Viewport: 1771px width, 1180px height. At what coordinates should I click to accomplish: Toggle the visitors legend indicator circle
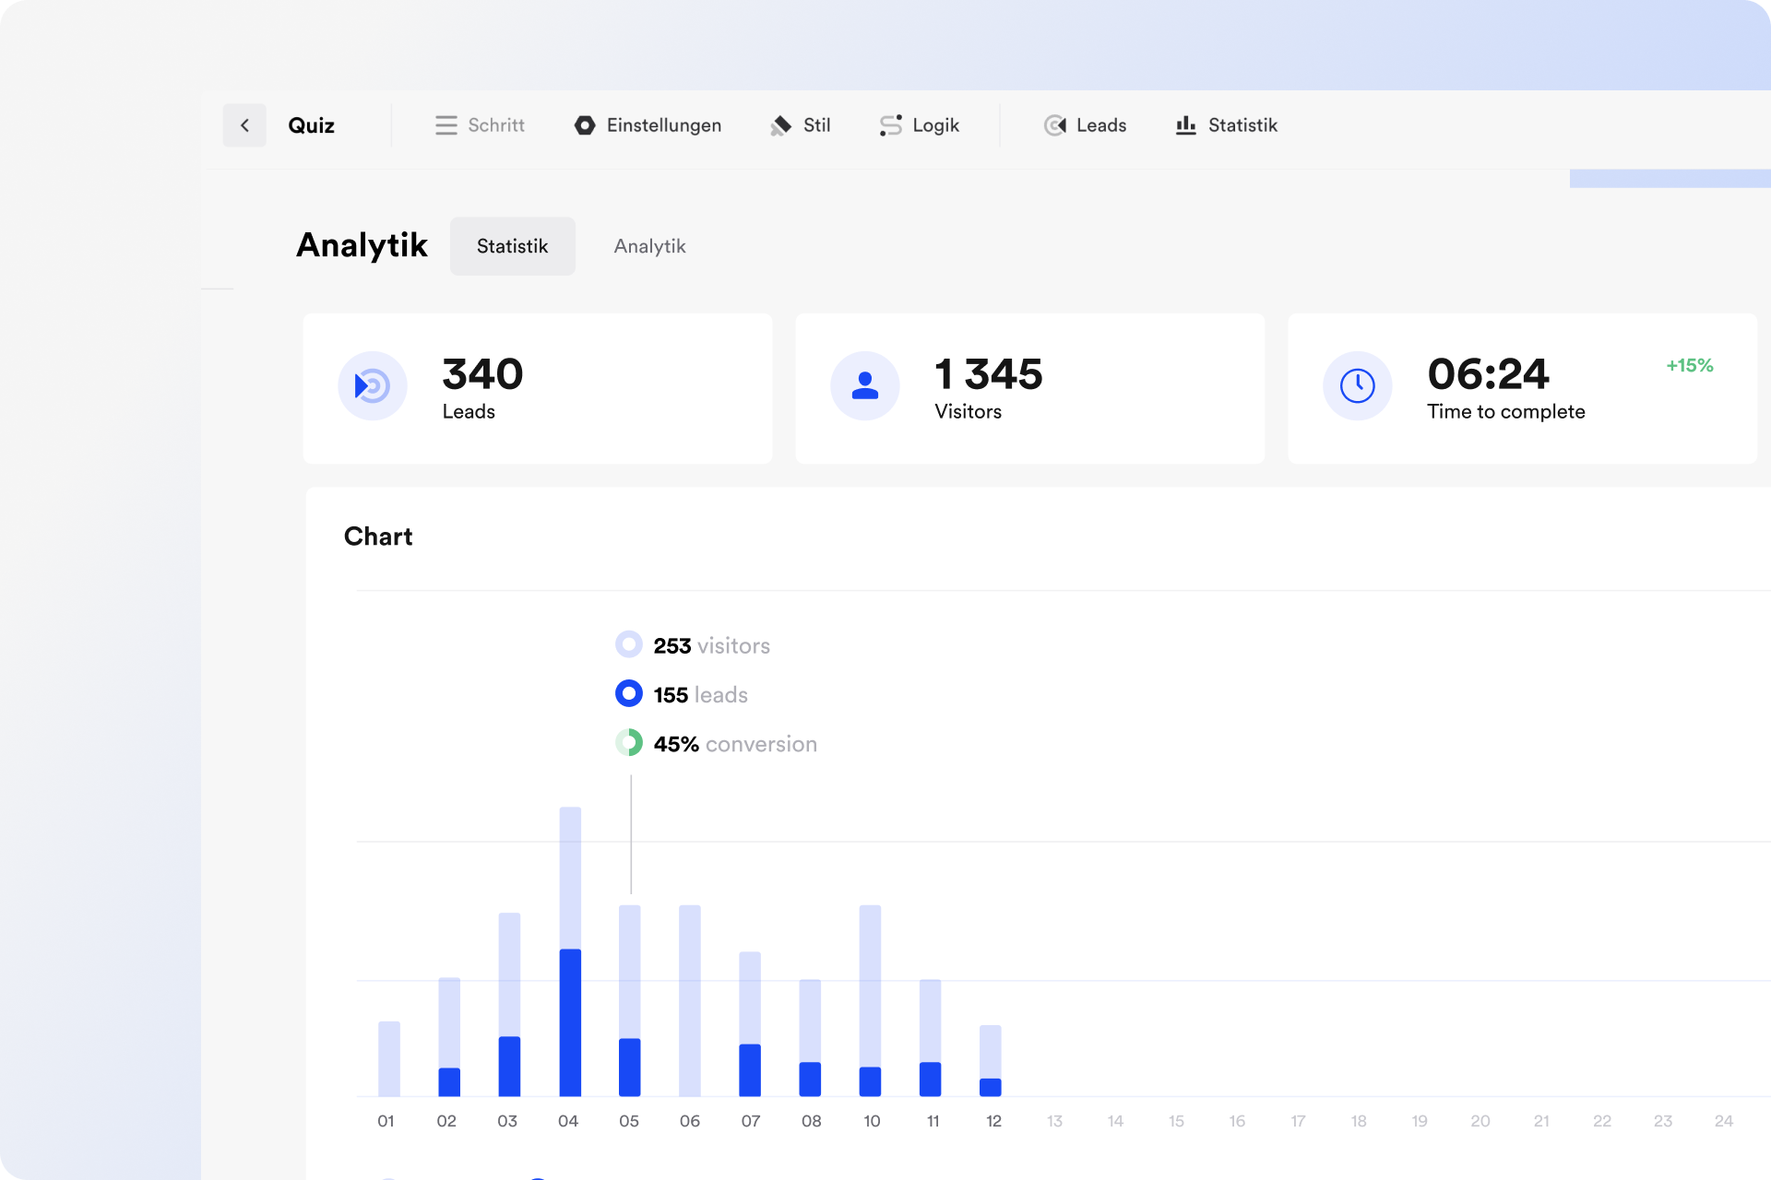629,644
